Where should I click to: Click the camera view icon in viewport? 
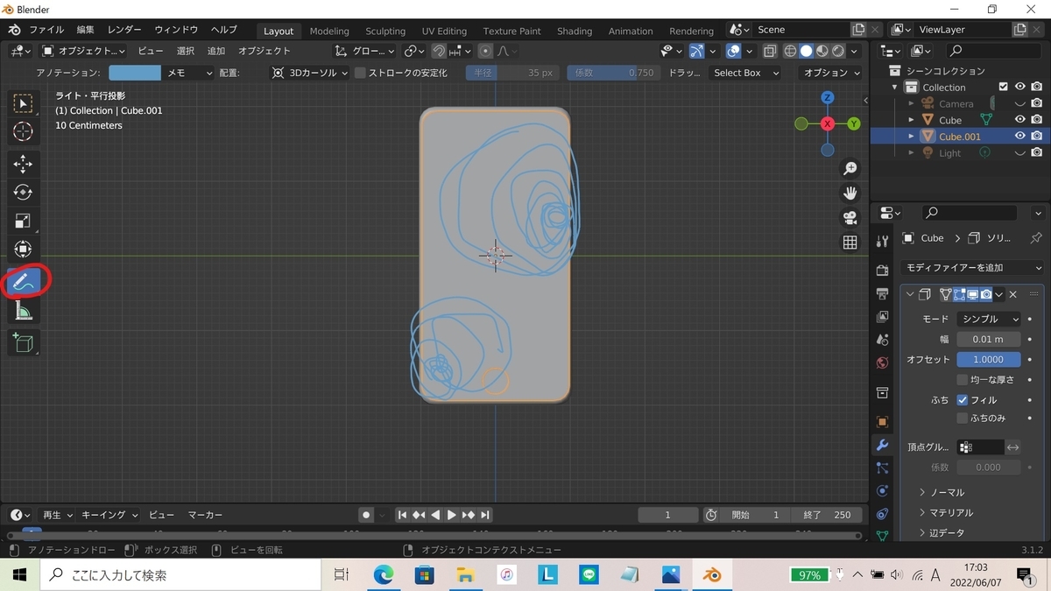850,217
